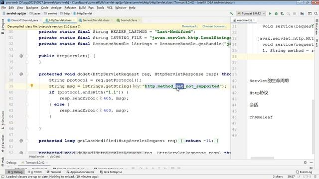Open the Refactor menu

pyautogui.click(x=70, y=8)
